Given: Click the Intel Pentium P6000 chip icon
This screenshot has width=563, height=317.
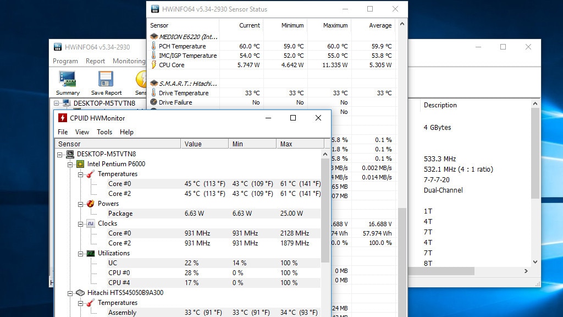Looking at the screenshot, I should 80,164.
